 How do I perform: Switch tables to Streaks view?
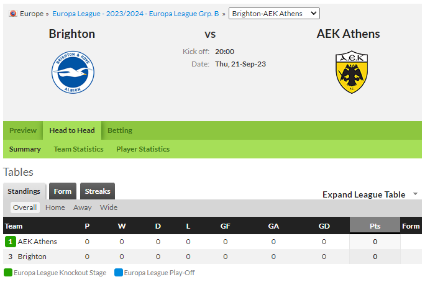pos(98,191)
